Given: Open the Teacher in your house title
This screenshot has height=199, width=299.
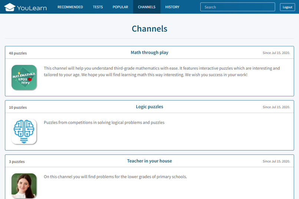Looking at the screenshot, I should coord(149,161).
